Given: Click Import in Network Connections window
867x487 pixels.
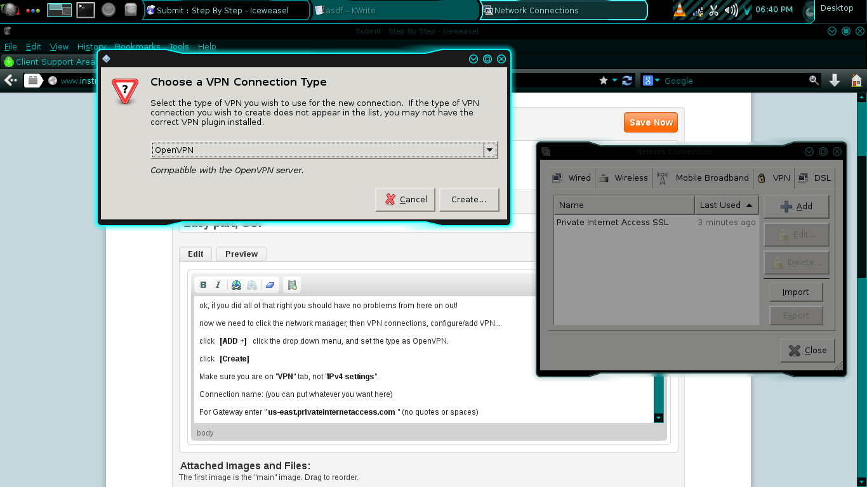Looking at the screenshot, I should pos(796,292).
